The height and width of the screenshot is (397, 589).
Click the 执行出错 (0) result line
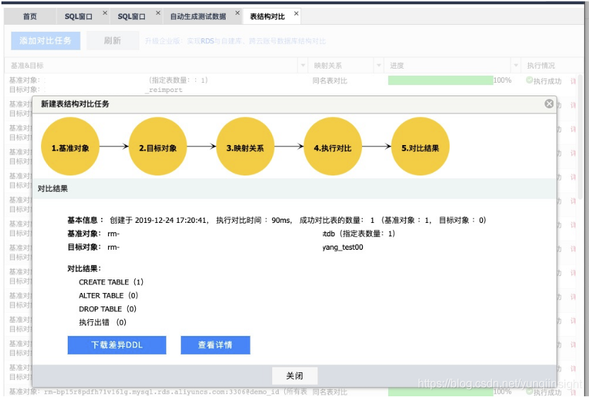[x=103, y=322]
